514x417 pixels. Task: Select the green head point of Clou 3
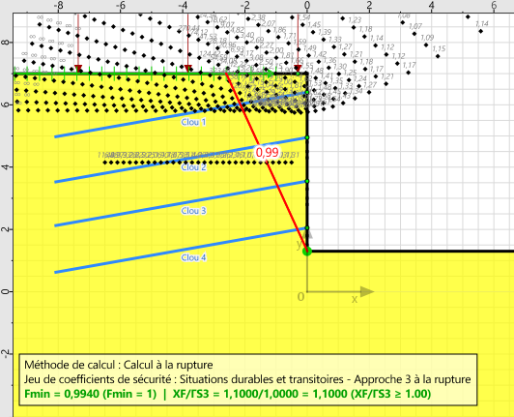point(307,181)
